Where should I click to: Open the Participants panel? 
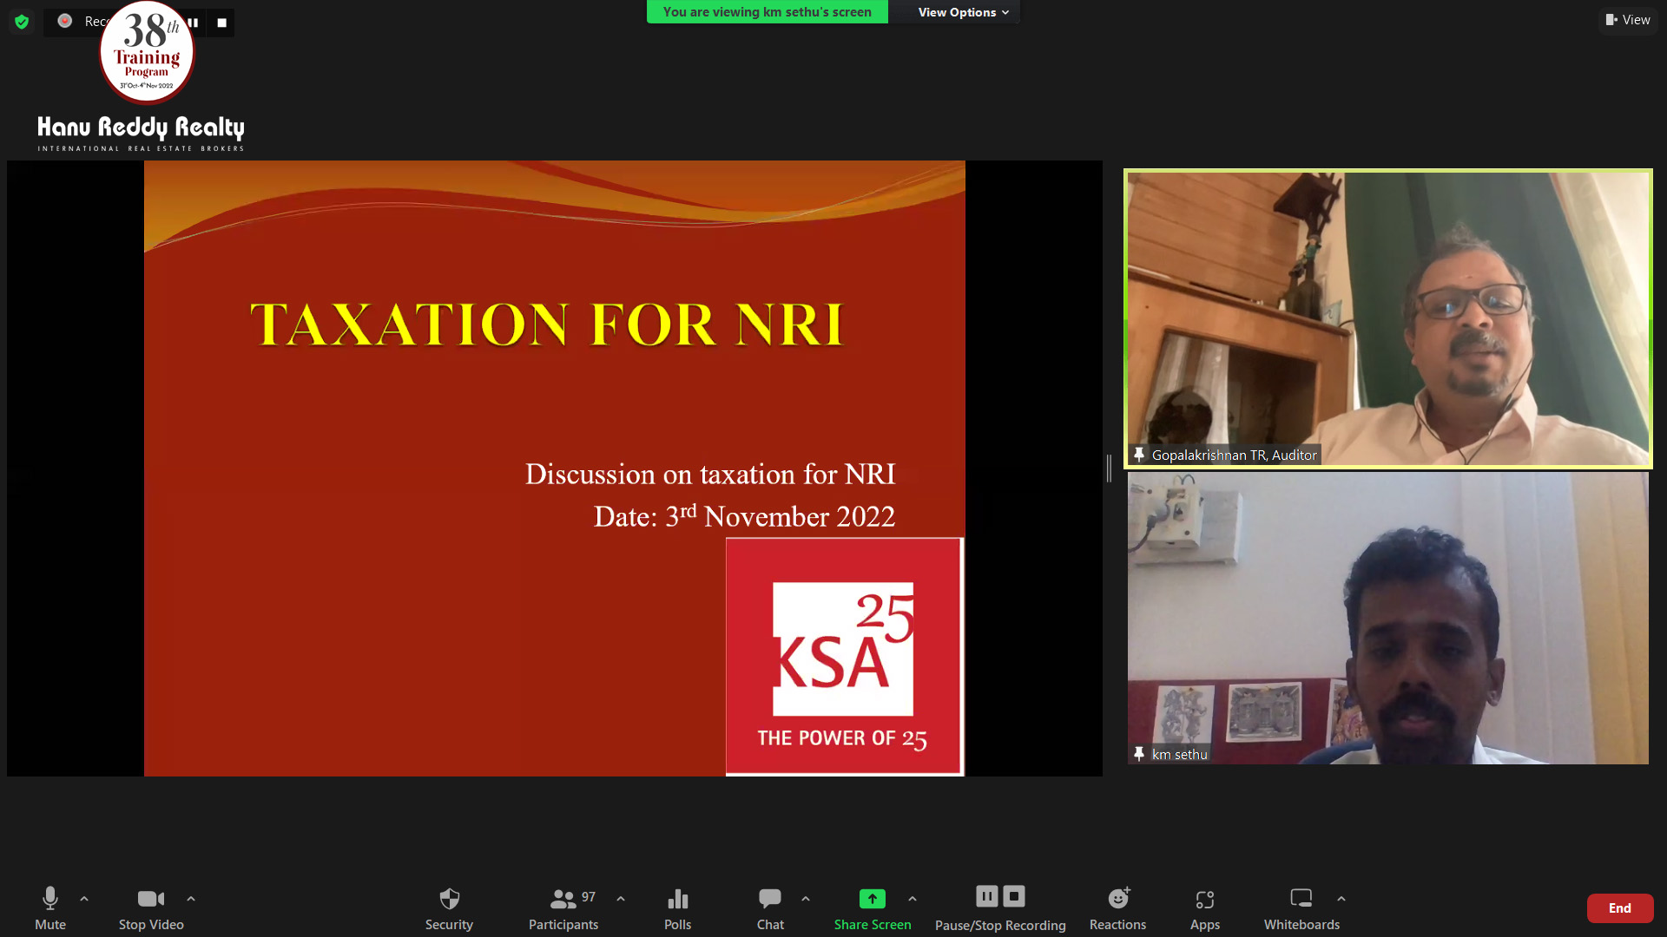pos(563,908)
